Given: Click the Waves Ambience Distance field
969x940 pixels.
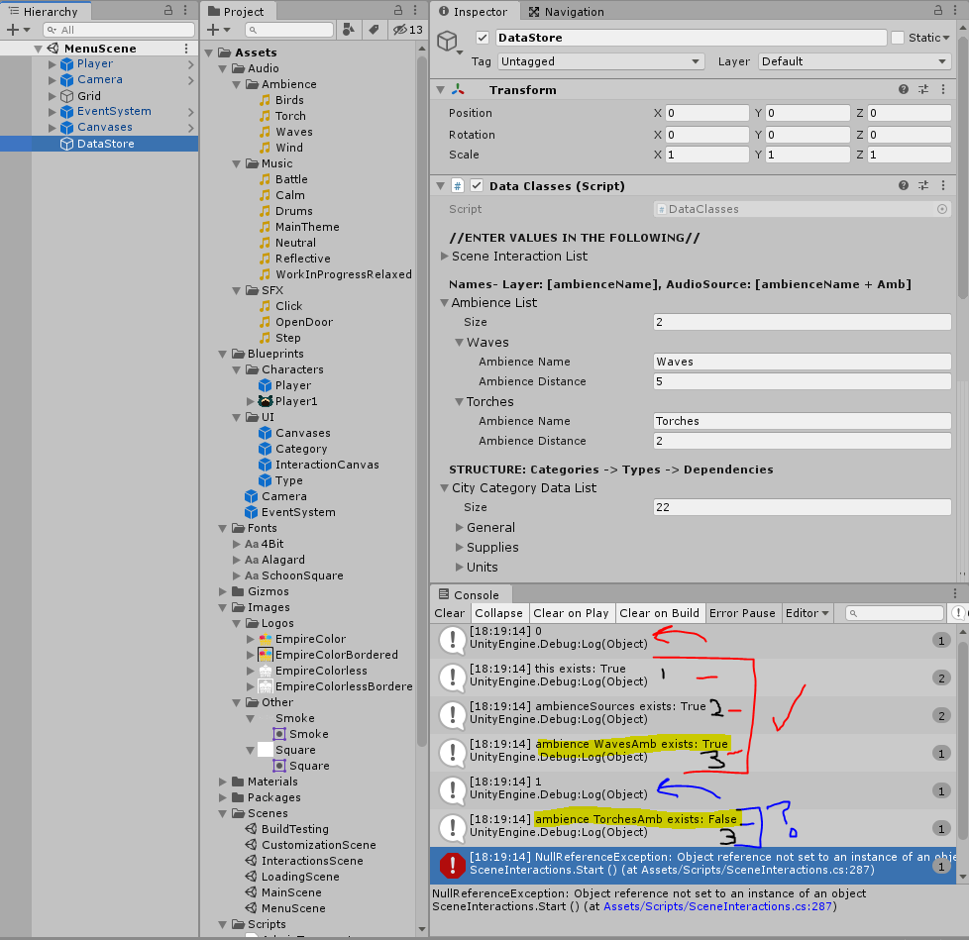Looking at the screenshot, I should [802, 381].
